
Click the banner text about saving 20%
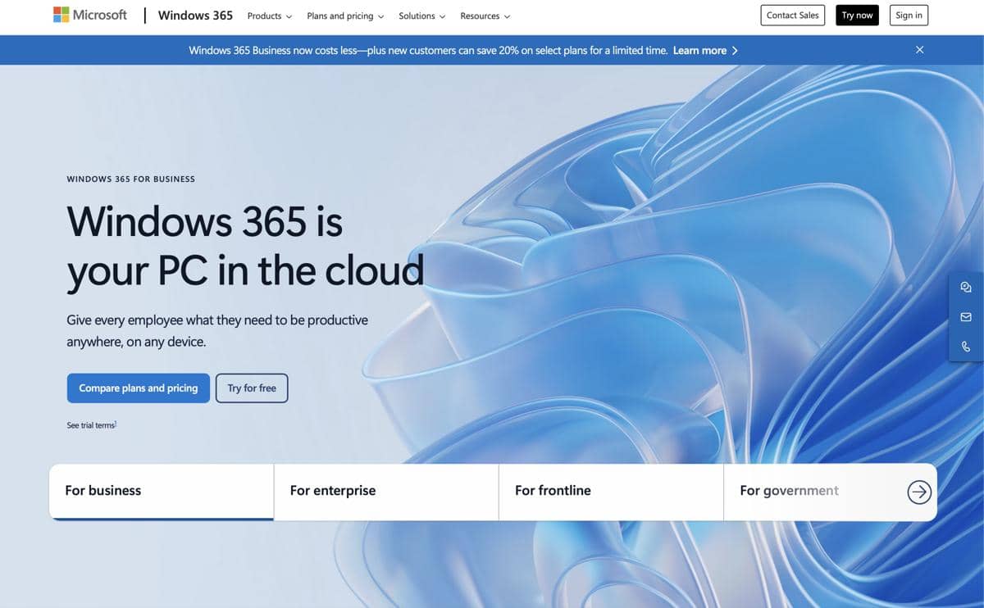point(428,50)
